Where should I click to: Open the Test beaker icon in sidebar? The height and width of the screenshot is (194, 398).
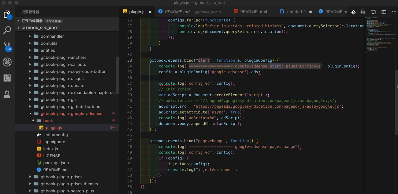pos(7,94)
